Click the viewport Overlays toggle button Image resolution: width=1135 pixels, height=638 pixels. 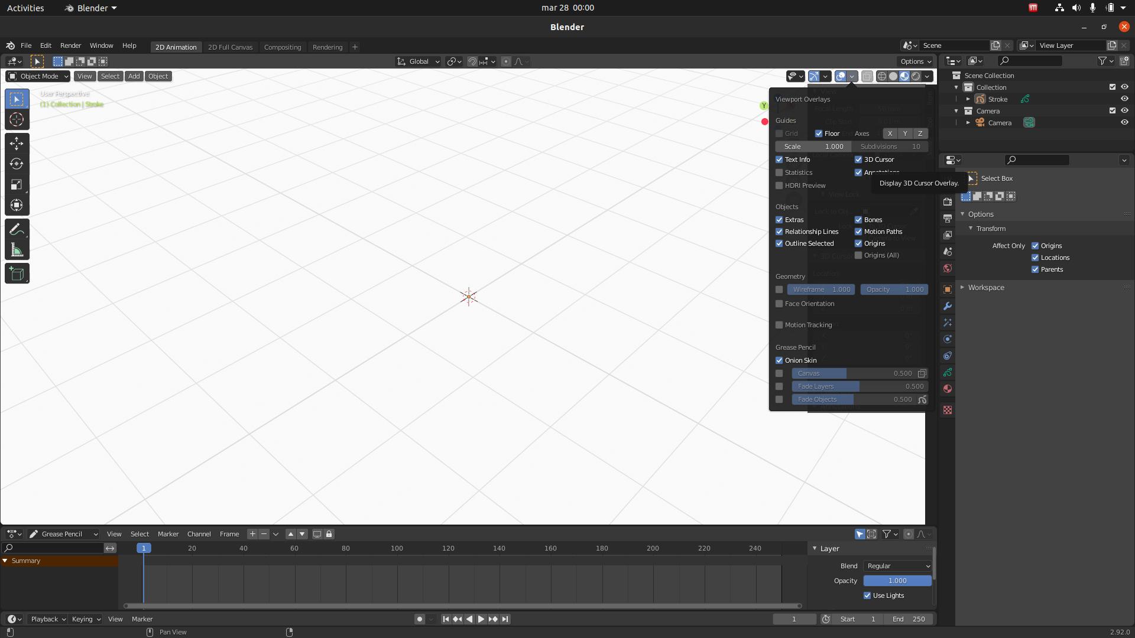pos(841,76)
